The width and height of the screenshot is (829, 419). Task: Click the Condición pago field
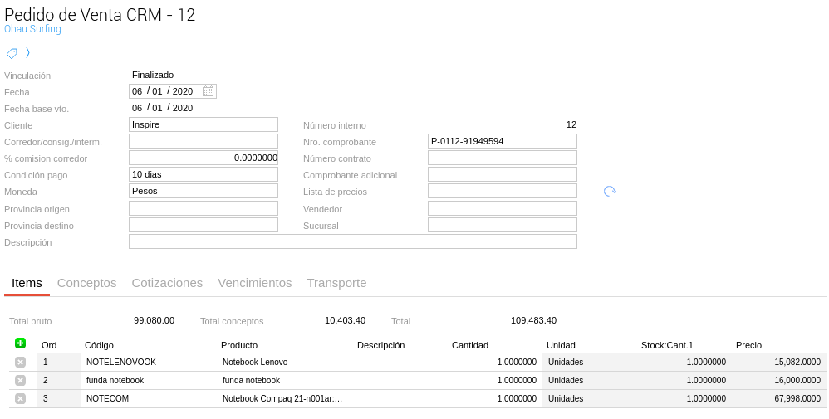click(x=203, y=174)
